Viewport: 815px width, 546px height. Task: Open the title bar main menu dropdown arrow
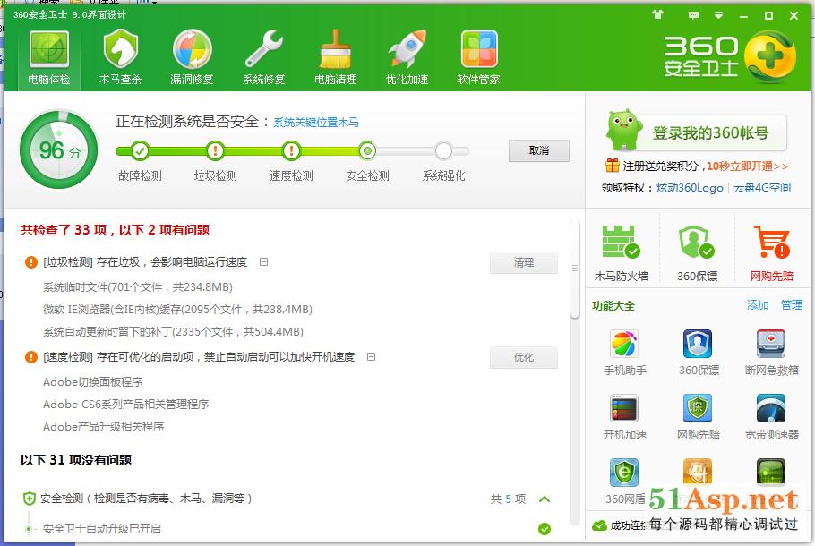tap(718, 15)
